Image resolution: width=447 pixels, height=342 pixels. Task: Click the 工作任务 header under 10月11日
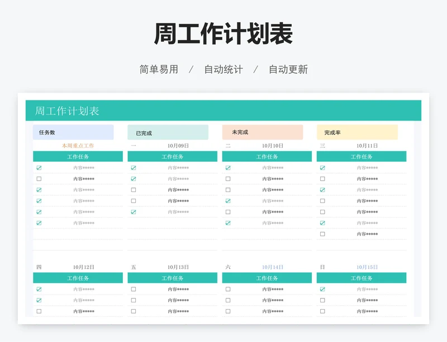point(362,157)
